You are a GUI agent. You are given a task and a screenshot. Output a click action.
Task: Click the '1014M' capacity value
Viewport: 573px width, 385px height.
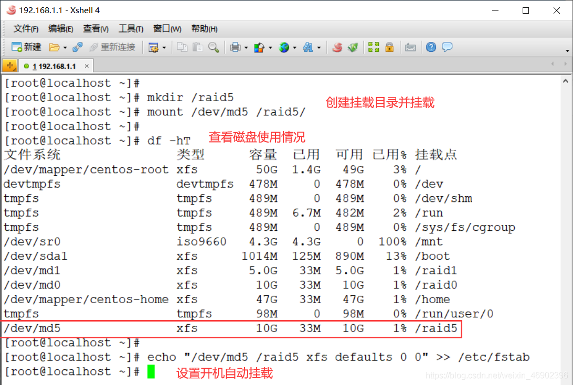259,256
